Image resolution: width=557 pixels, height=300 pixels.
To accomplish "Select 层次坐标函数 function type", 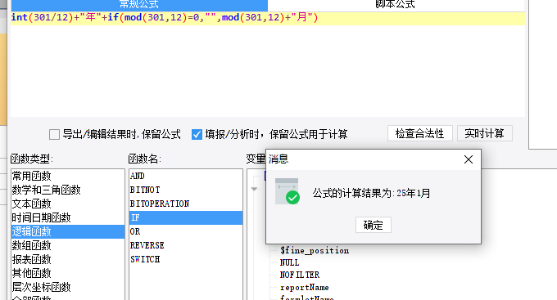I will 68,287.
